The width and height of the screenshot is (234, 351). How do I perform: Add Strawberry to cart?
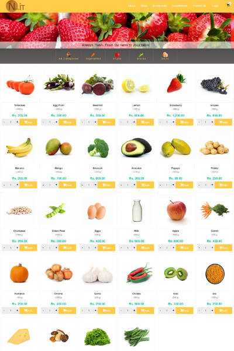(184, 122)
